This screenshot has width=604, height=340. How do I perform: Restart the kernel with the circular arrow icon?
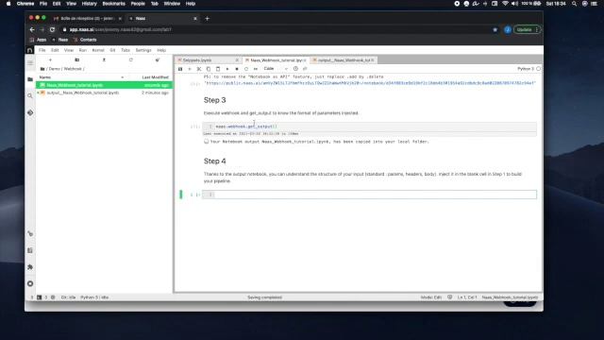pos(246,69)
